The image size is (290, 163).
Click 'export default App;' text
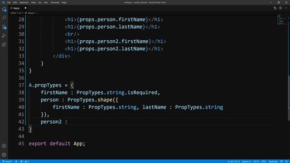coord(57,144)
